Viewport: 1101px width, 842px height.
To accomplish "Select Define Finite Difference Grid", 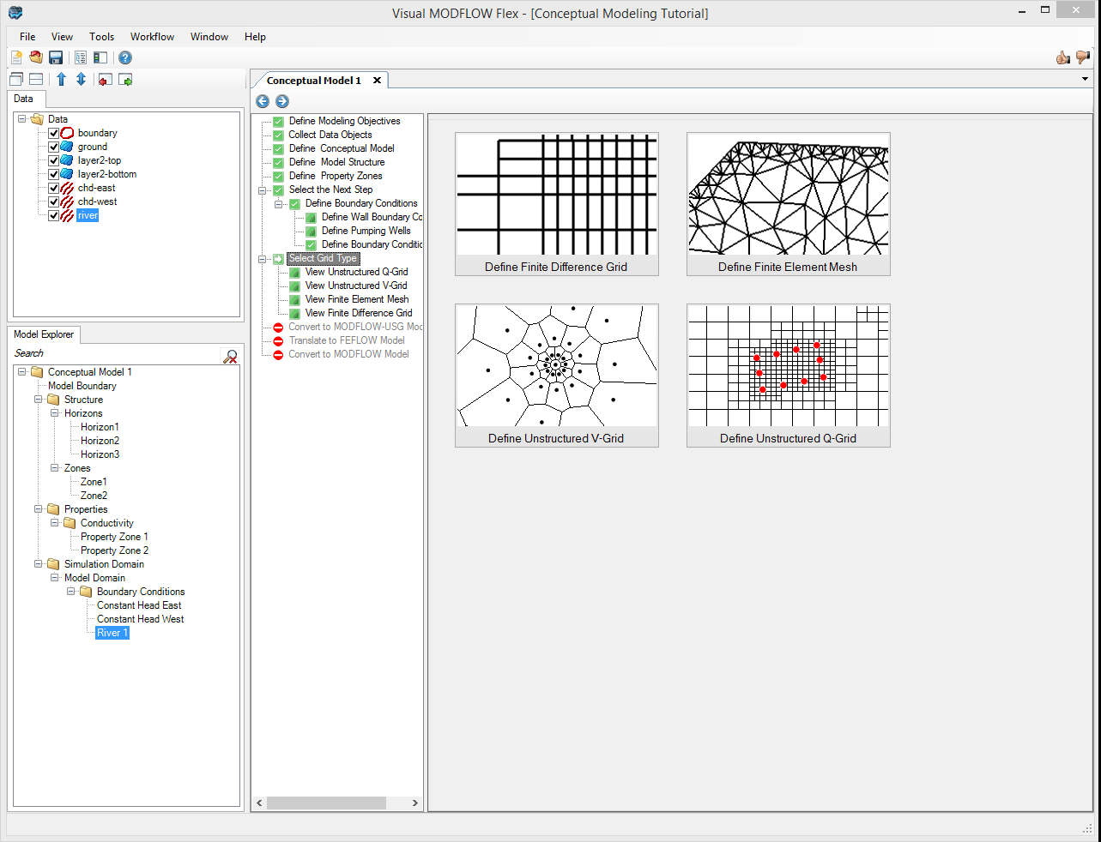I will [x=556, y=203].
